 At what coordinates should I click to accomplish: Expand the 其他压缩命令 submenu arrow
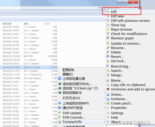point(105,93)
